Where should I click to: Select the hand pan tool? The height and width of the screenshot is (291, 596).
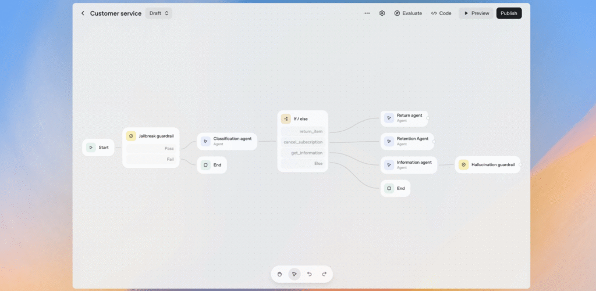click(279, 274)
